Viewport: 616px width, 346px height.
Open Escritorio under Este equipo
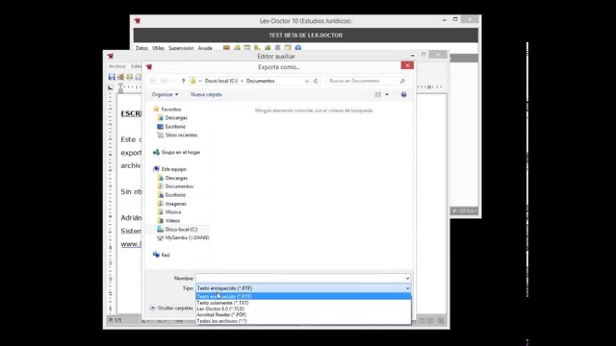[171, 195]
